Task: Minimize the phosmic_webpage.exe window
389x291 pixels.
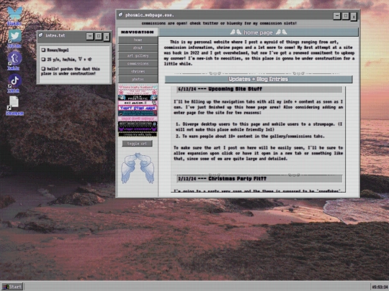Action: click(336, 16)
